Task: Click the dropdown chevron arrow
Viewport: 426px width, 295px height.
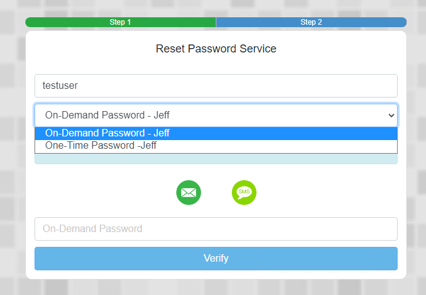Action: pyautogui.click(x=390, y=115)
